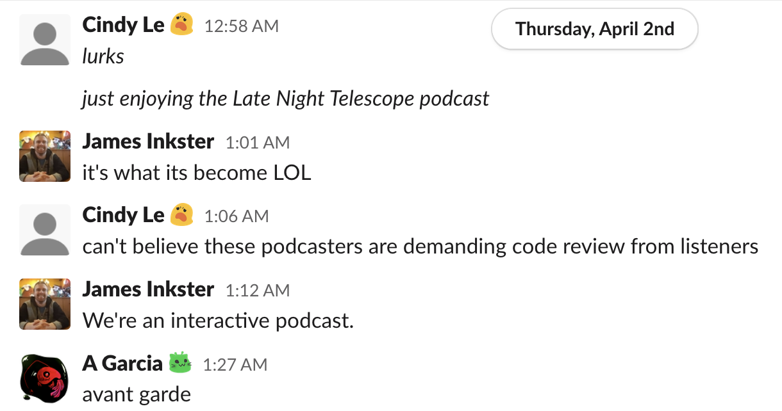
Task: Click James Inkster's avatar on the 1:12 AM message
Action: tap(45, 304)
